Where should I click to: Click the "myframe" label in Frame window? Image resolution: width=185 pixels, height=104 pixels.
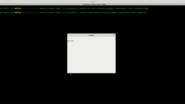pos(71,41)
